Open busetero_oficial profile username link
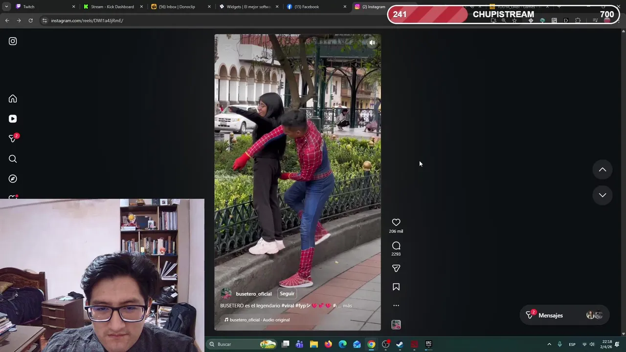The width and height of the screenshot is (626, 352). 253,294
